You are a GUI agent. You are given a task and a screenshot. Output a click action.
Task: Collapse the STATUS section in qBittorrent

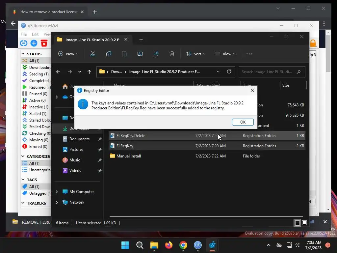[23, 54]
